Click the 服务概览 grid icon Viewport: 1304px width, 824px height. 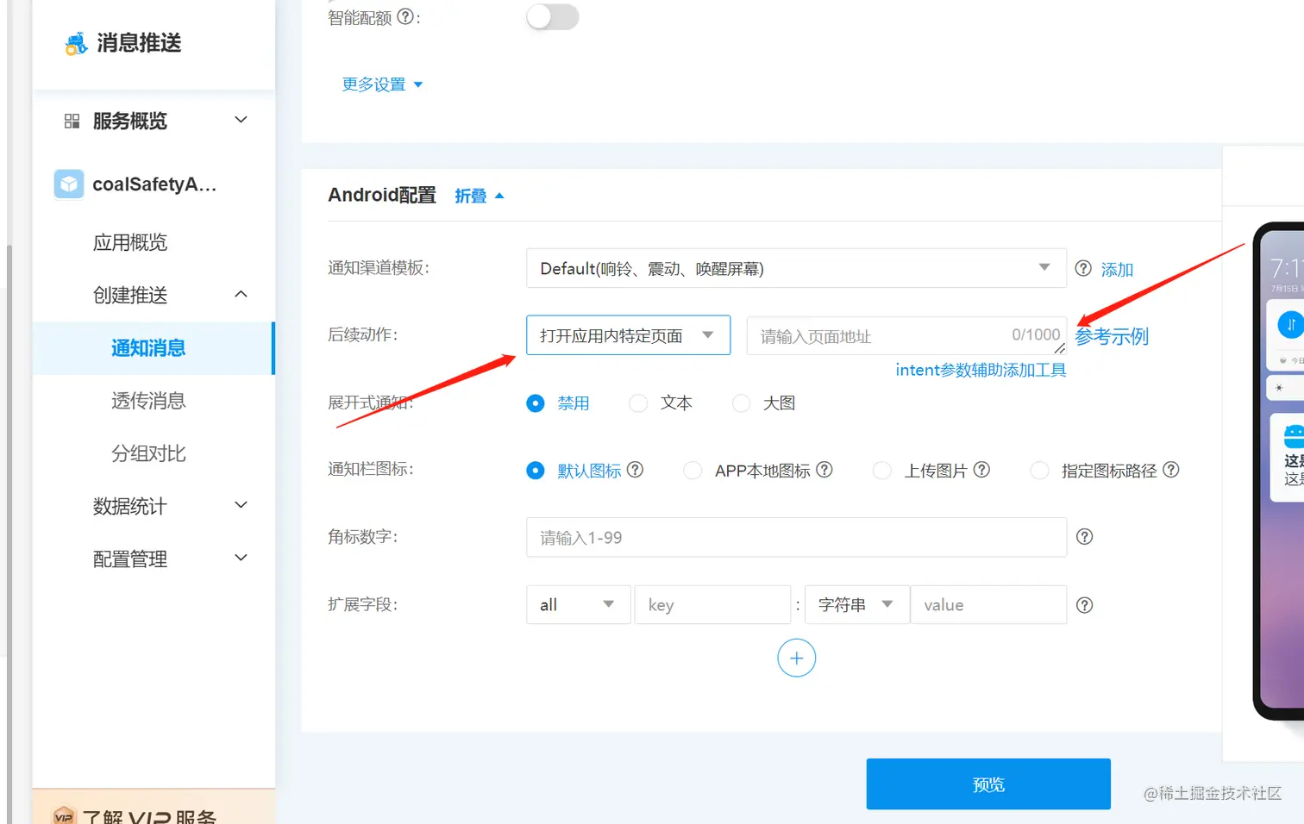pos(72,121)
